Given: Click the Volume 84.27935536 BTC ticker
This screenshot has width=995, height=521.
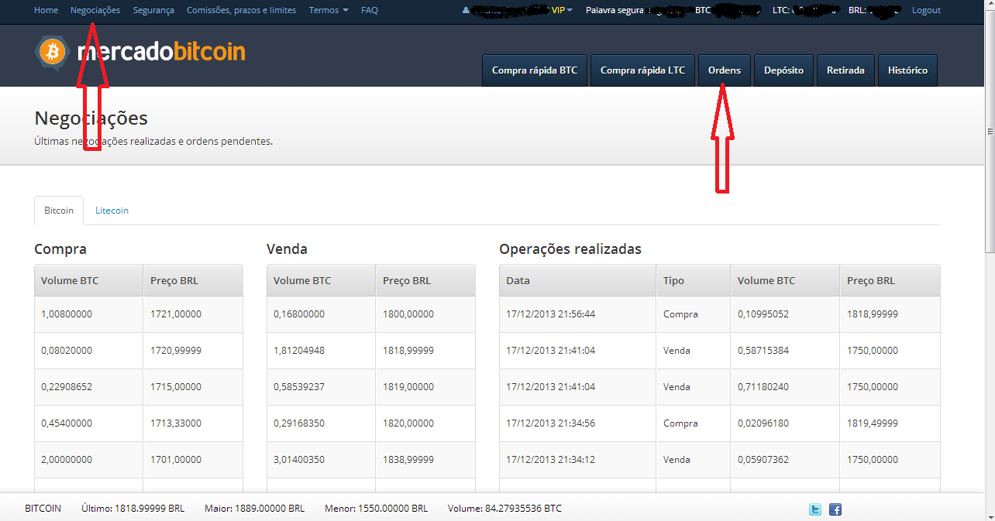Looking at the screenshot, I should tap(504, 509).
